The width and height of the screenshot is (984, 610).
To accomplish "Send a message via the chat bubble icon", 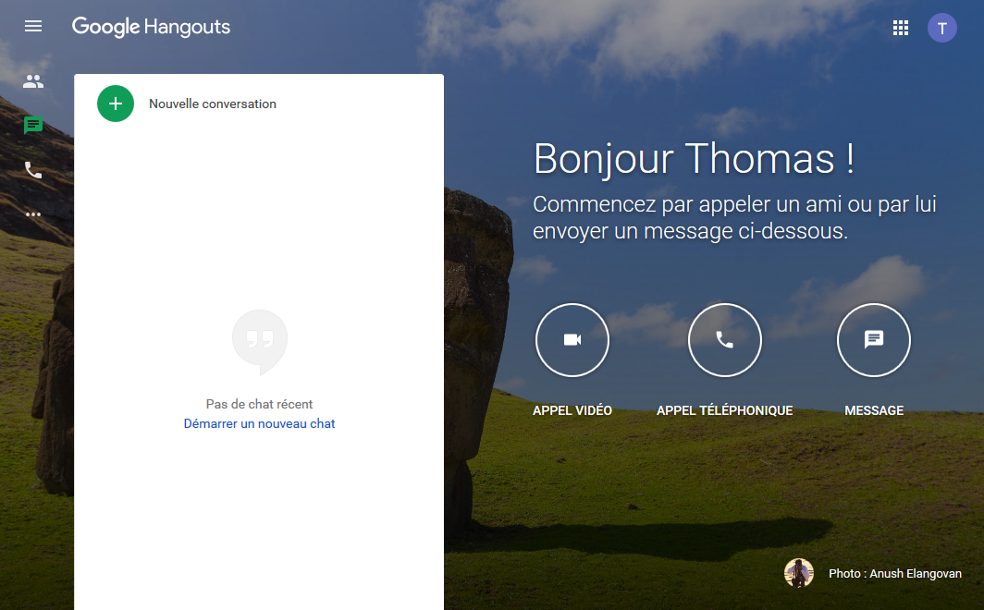I will click(873, 340).
